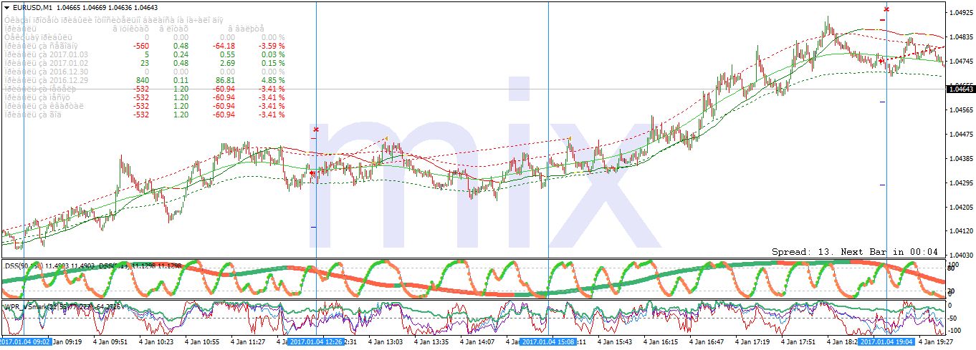The width and height of the screenshot is (976, 350).
Task: Click the 1.04925 price axis label
Action: 960,12
